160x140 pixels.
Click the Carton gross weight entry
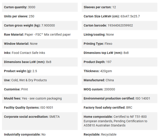click(x=40, y=25)
